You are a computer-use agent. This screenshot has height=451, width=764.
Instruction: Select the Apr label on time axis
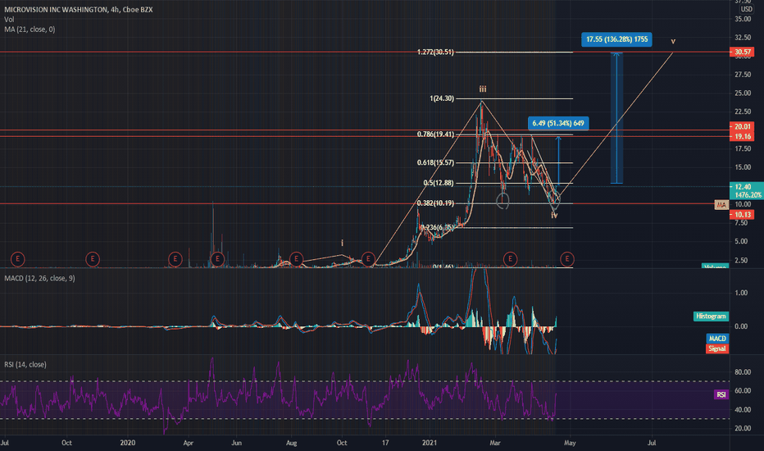pos(188,443)
